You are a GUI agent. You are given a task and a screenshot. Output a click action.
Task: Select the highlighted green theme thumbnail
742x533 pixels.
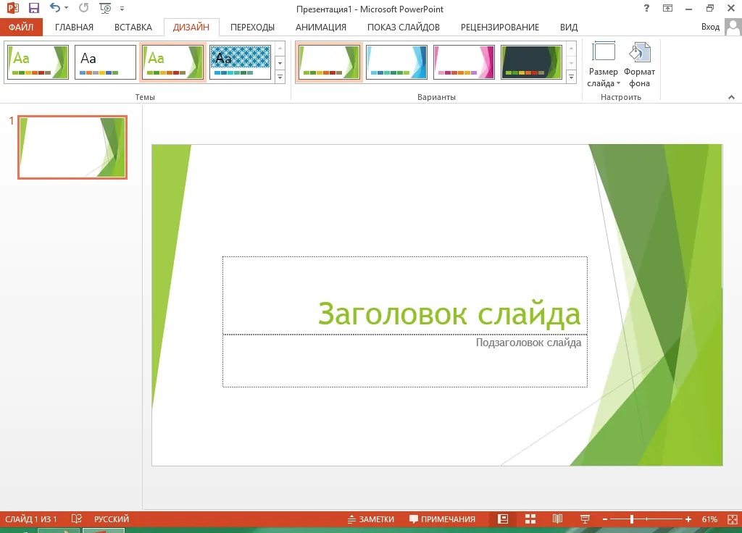pos(172,62)
